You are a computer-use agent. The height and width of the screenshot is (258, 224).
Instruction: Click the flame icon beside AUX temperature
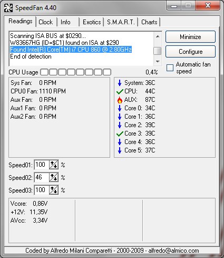click(120, 100)
